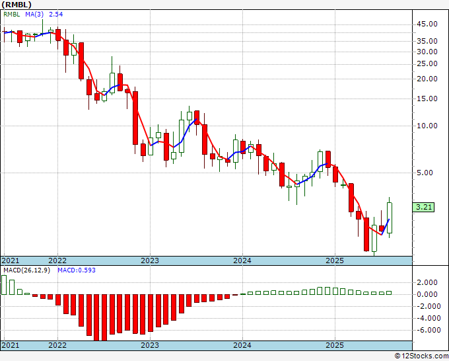
Task: Click the tallest green MACD bar at 2021 start
Action: click(4, 285)
